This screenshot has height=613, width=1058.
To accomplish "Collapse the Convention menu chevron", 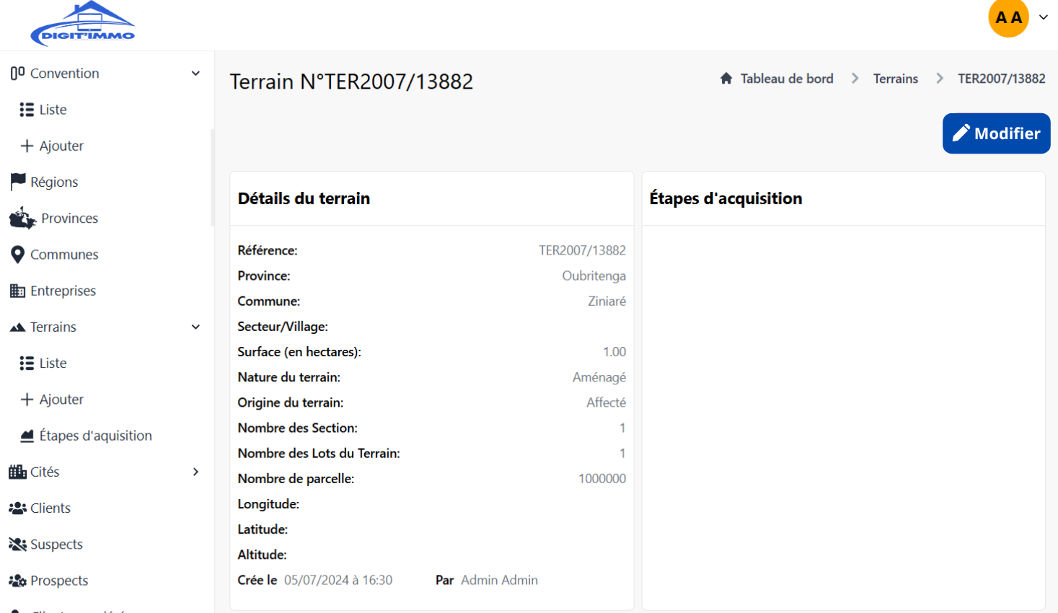I will pos(195,74).
